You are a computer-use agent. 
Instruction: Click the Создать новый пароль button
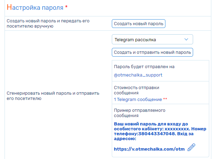(x=138, y=24)
